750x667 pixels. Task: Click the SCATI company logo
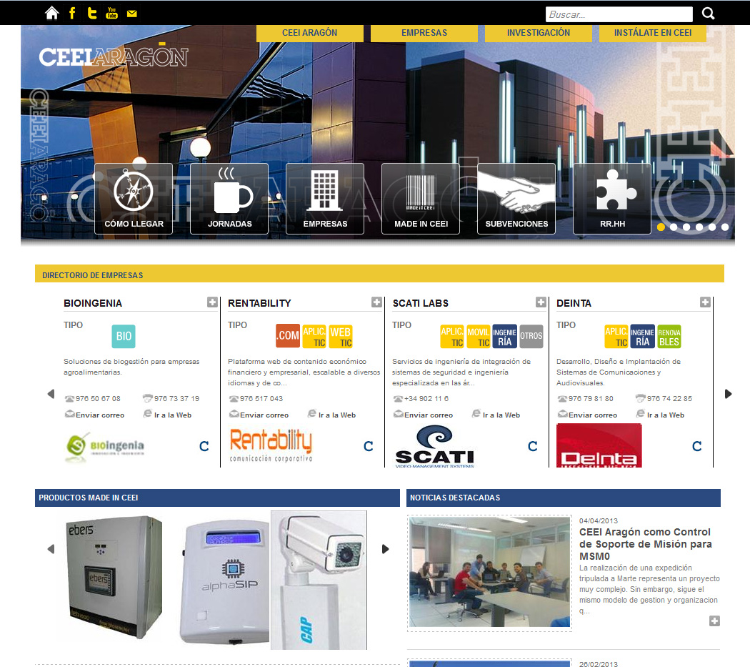coord(435,446)
